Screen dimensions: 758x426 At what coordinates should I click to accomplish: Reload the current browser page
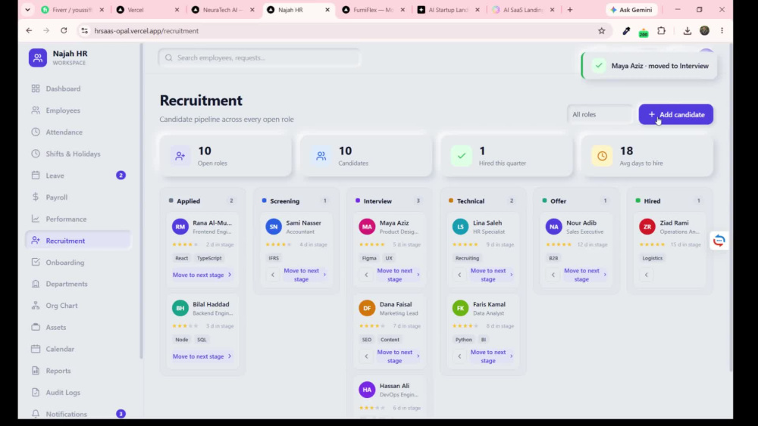point(64,30)
